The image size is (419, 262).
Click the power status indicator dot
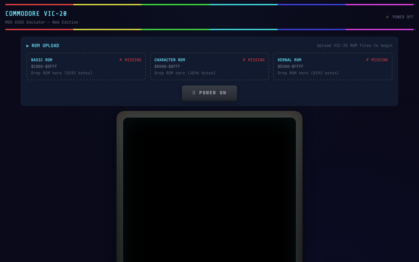point(387,17)
